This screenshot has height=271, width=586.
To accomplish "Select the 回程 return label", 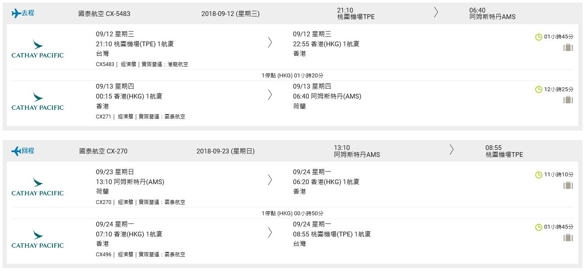I will point(28,151).
